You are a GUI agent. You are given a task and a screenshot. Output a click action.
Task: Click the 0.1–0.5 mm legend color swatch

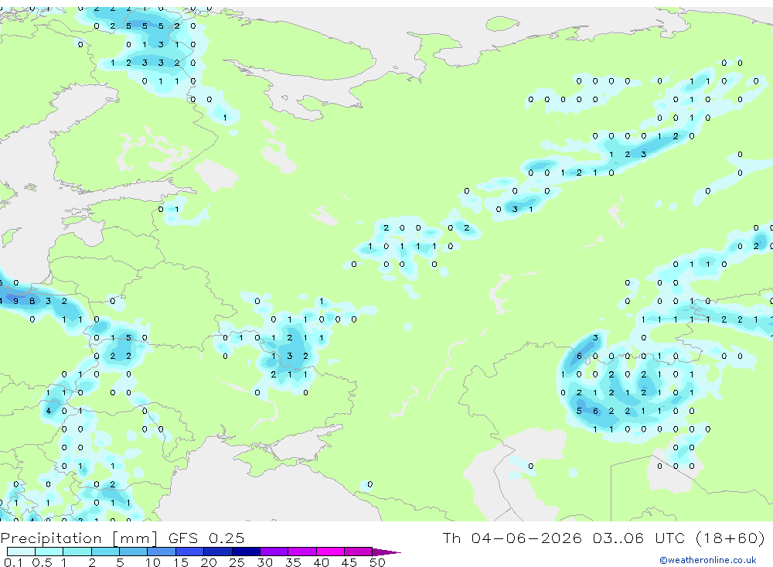(x=21, y=552)
